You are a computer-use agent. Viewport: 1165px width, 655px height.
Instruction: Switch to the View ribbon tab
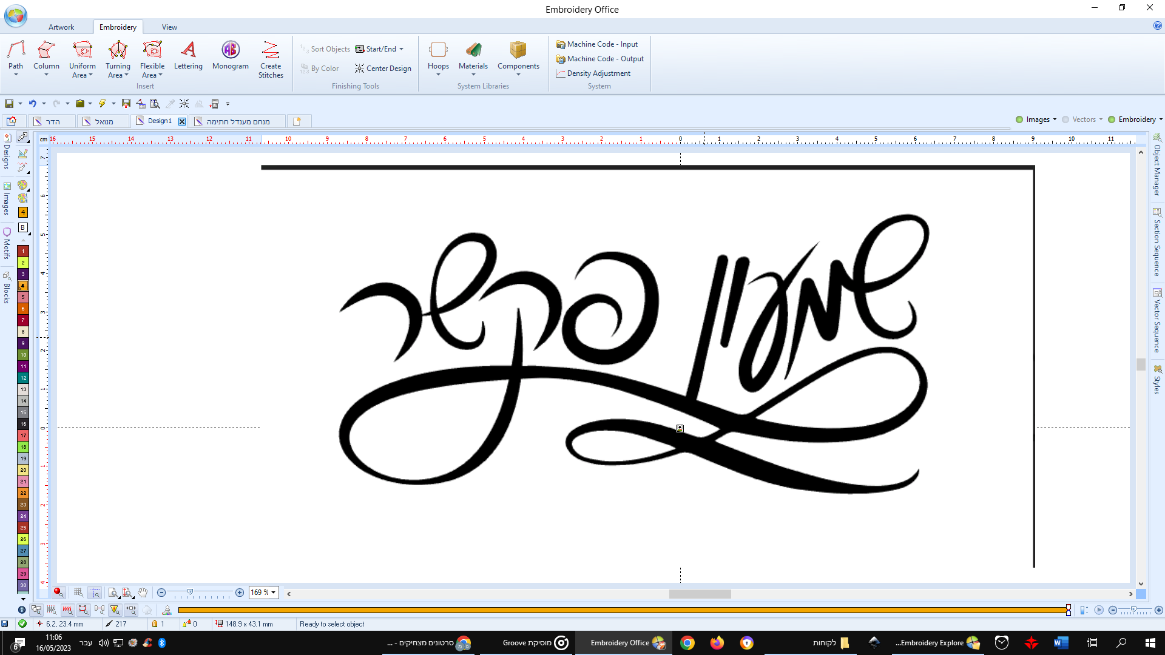pyautogui.click(x=169, y=27)
